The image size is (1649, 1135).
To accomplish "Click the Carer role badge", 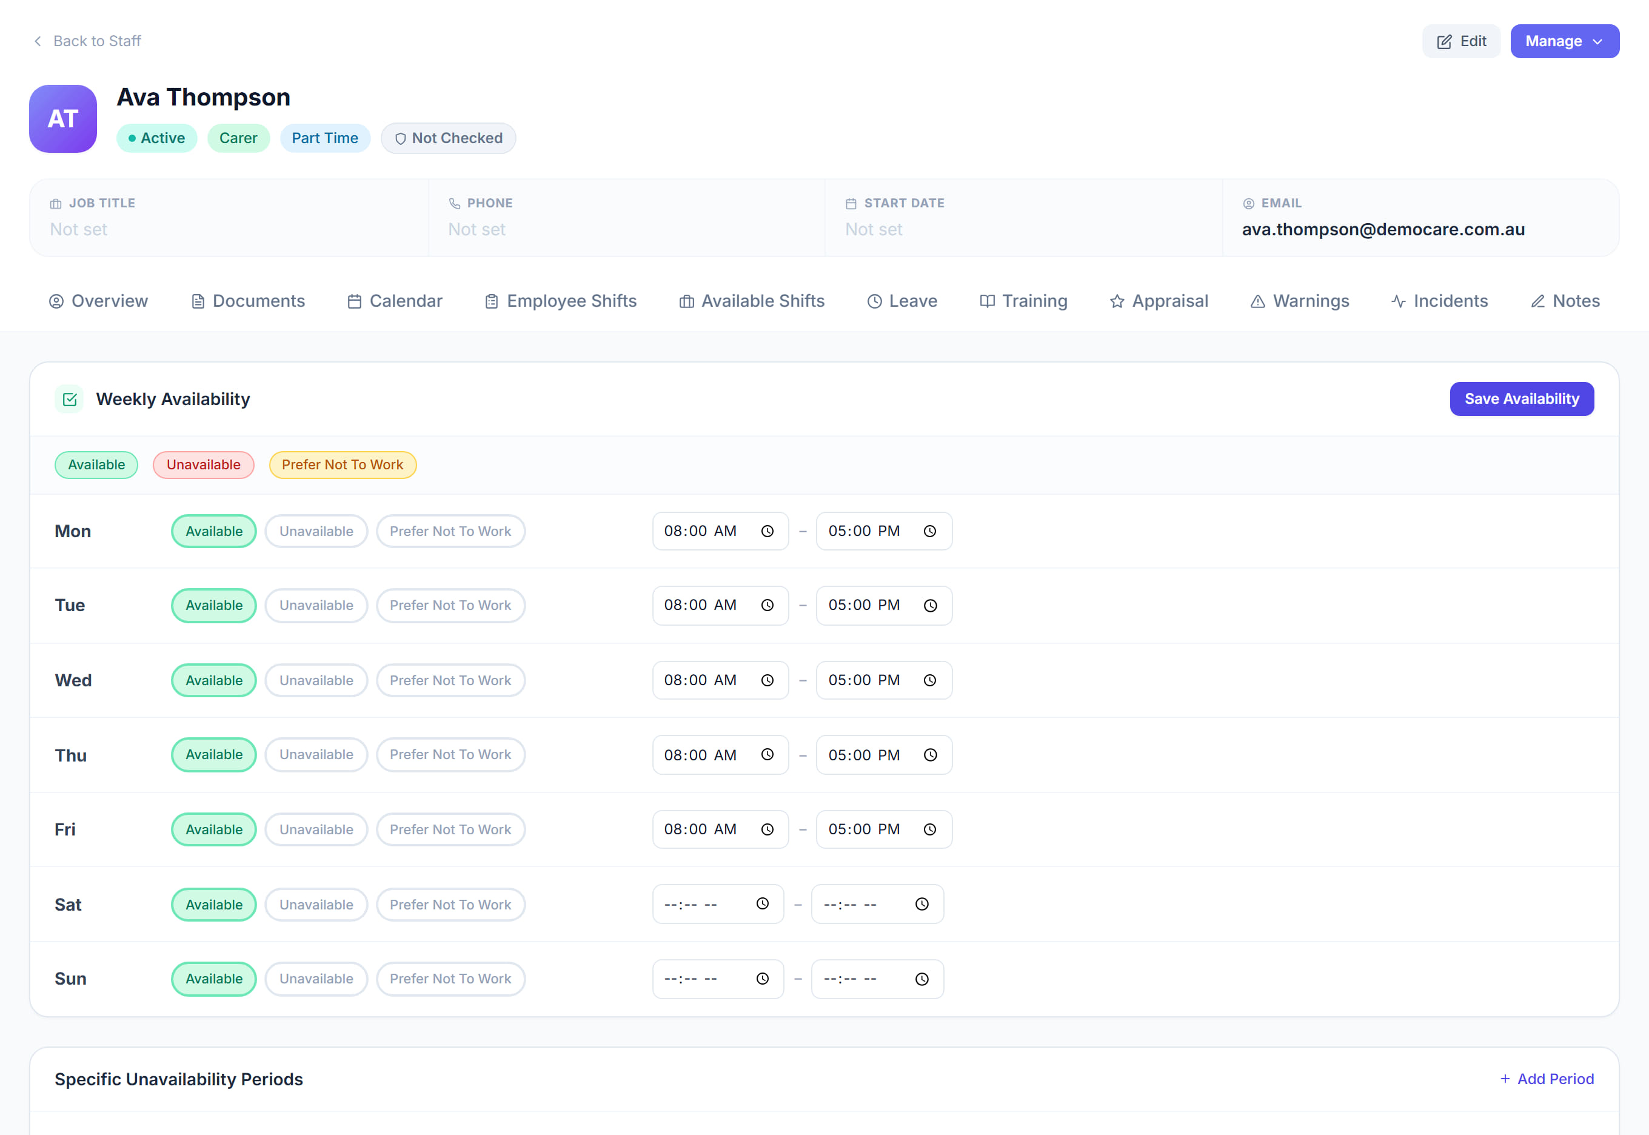I will click(238, 138).
